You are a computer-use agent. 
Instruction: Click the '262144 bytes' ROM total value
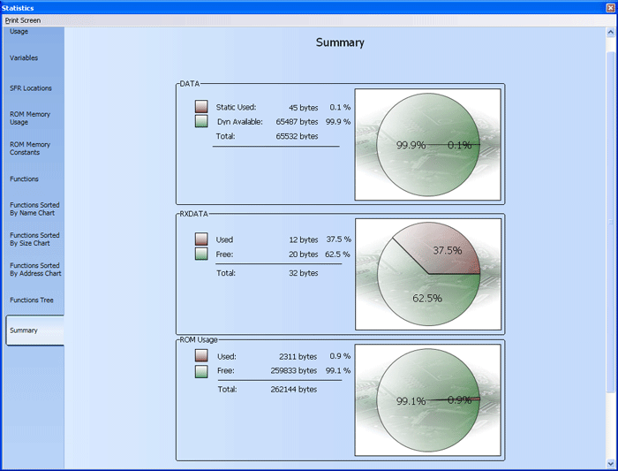[x=294, y=390]
